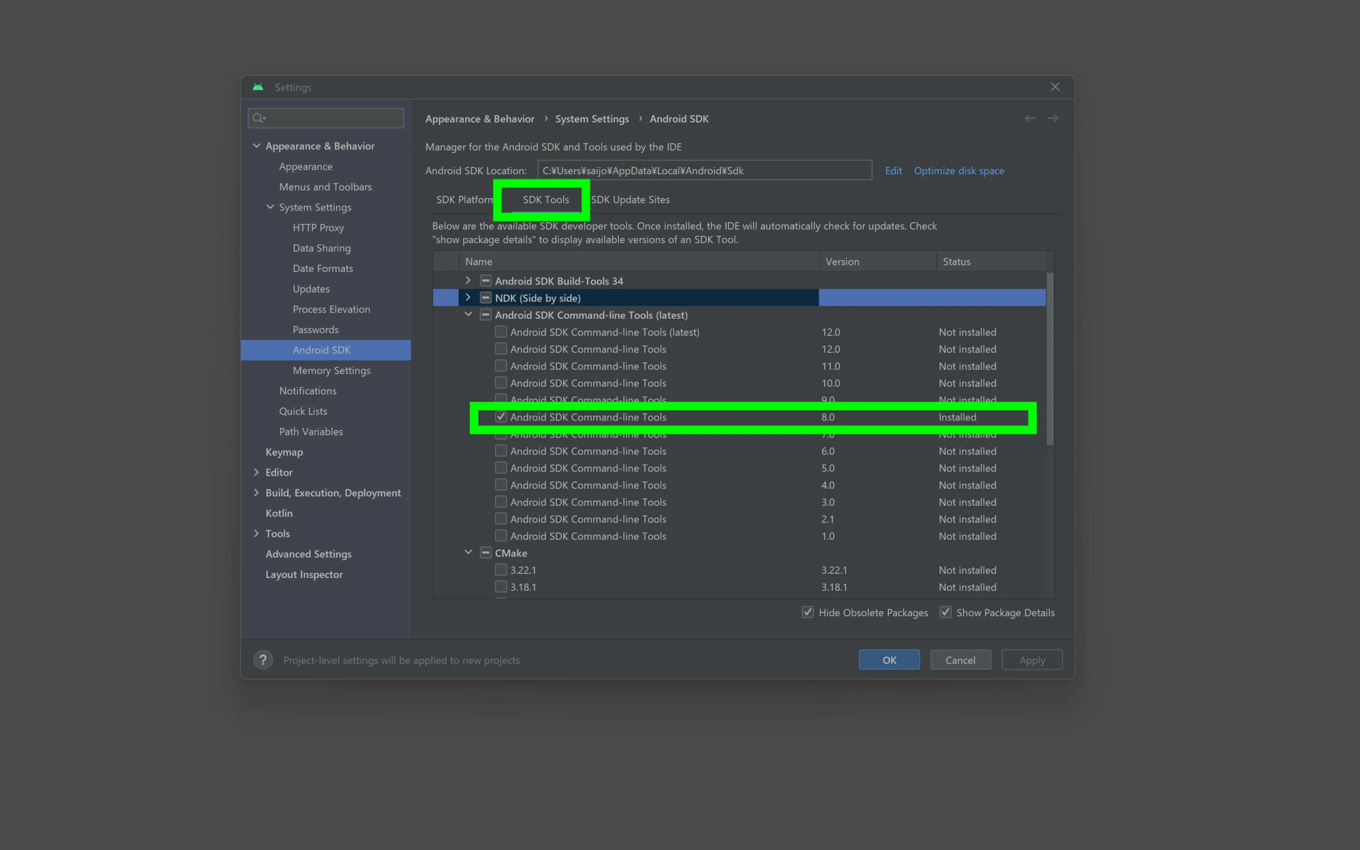Expand the Editor settings section
The height and width of the screenshot is (850, 1360).
click(256, 472)
